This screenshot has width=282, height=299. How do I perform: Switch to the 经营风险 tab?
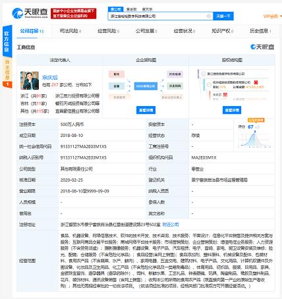pyautogui.click(x=108, y=31)
